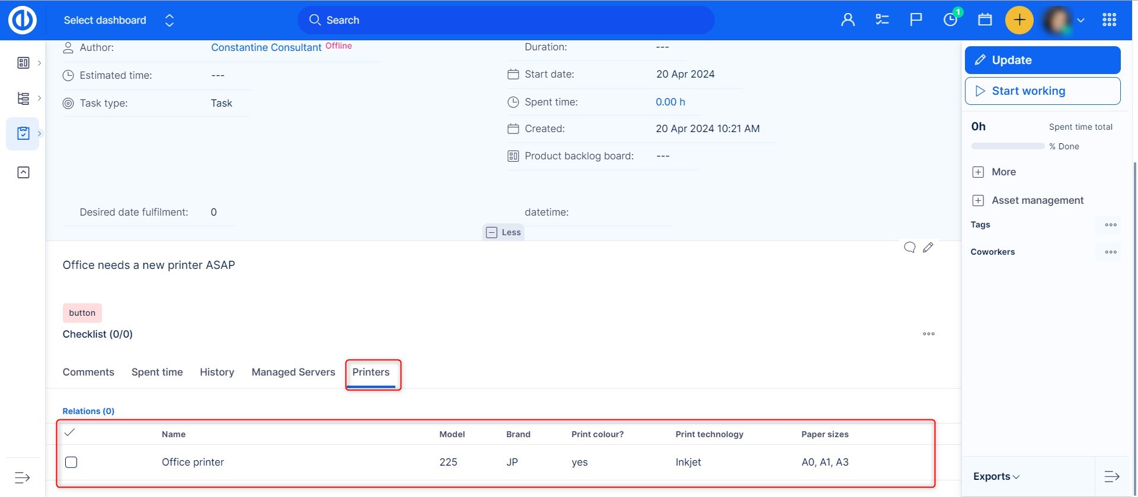The width and height of the screenshot is (1138, 497).
Task: Open the calendar icon in header
Action: [985, 20]
